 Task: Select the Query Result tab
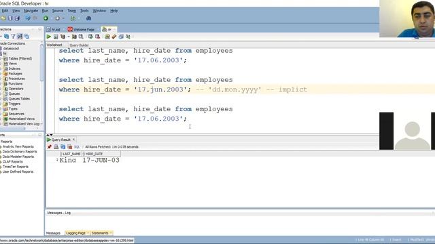point(60,140)
